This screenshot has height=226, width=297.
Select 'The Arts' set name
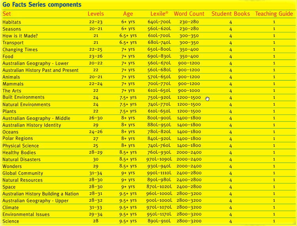tap(12, 91)
